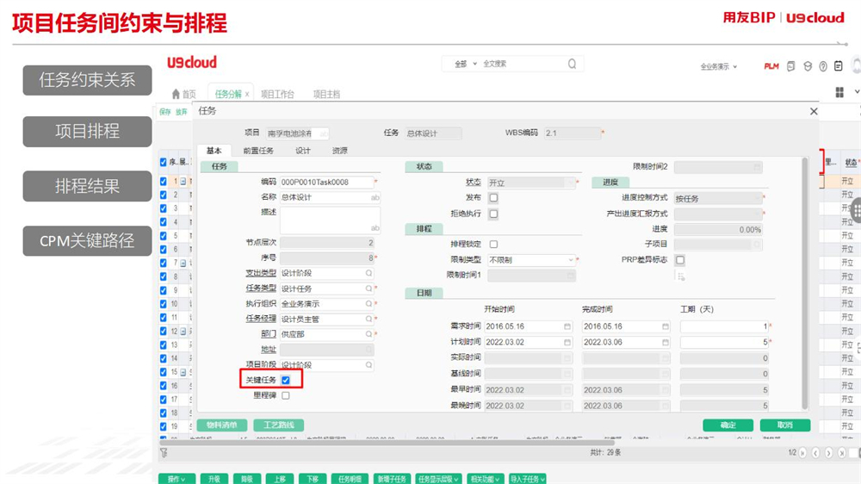
Task: Switch to the 前置任务 tab
Action: click(x=258, y=151)
